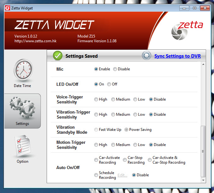The image size is (214, 193).
Task: Select Schedule Recording option
Action: 96,175
